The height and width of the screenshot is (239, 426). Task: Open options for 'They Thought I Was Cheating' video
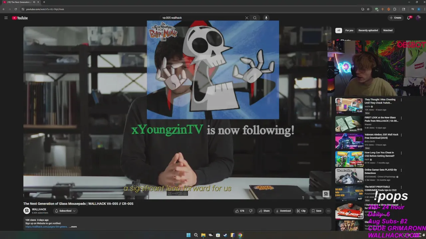pyautogui.click(x=401, y=100)
